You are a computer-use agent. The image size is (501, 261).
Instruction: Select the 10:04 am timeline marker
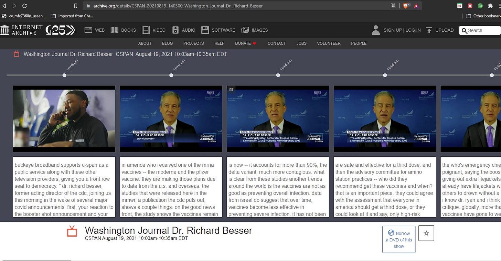coord(171,75)
